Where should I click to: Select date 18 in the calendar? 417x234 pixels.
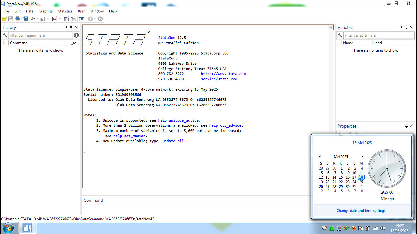[361, 177]
